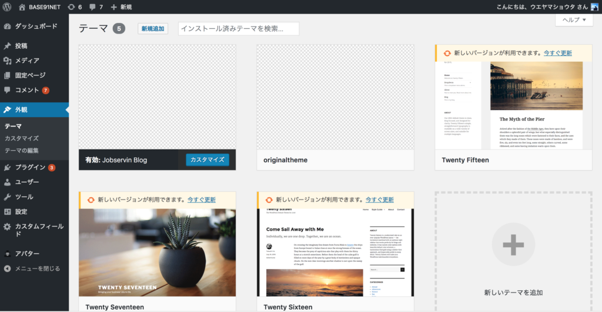
Task: Click 今すぐ更新 for Twenty Sixteen
Action: (x=380, y=200)
